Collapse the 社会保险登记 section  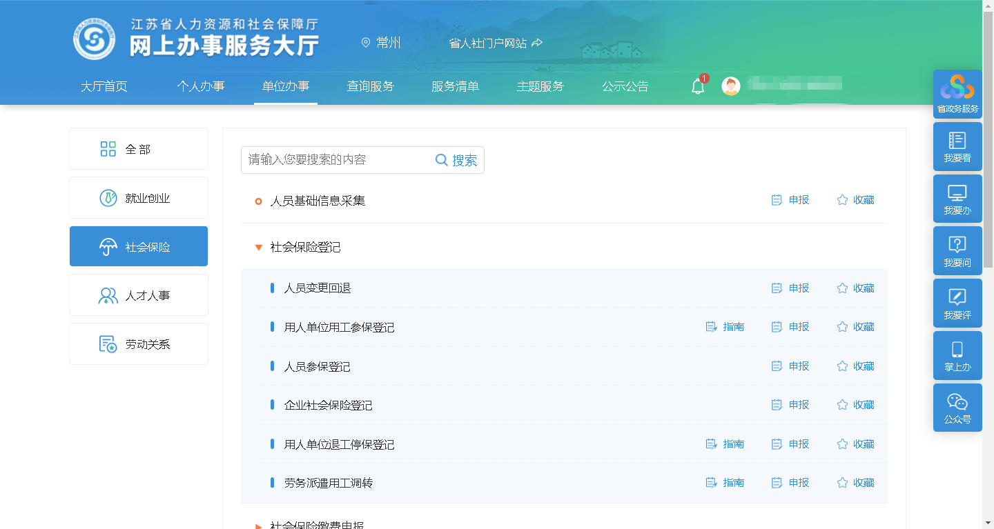tap(259, 248)
